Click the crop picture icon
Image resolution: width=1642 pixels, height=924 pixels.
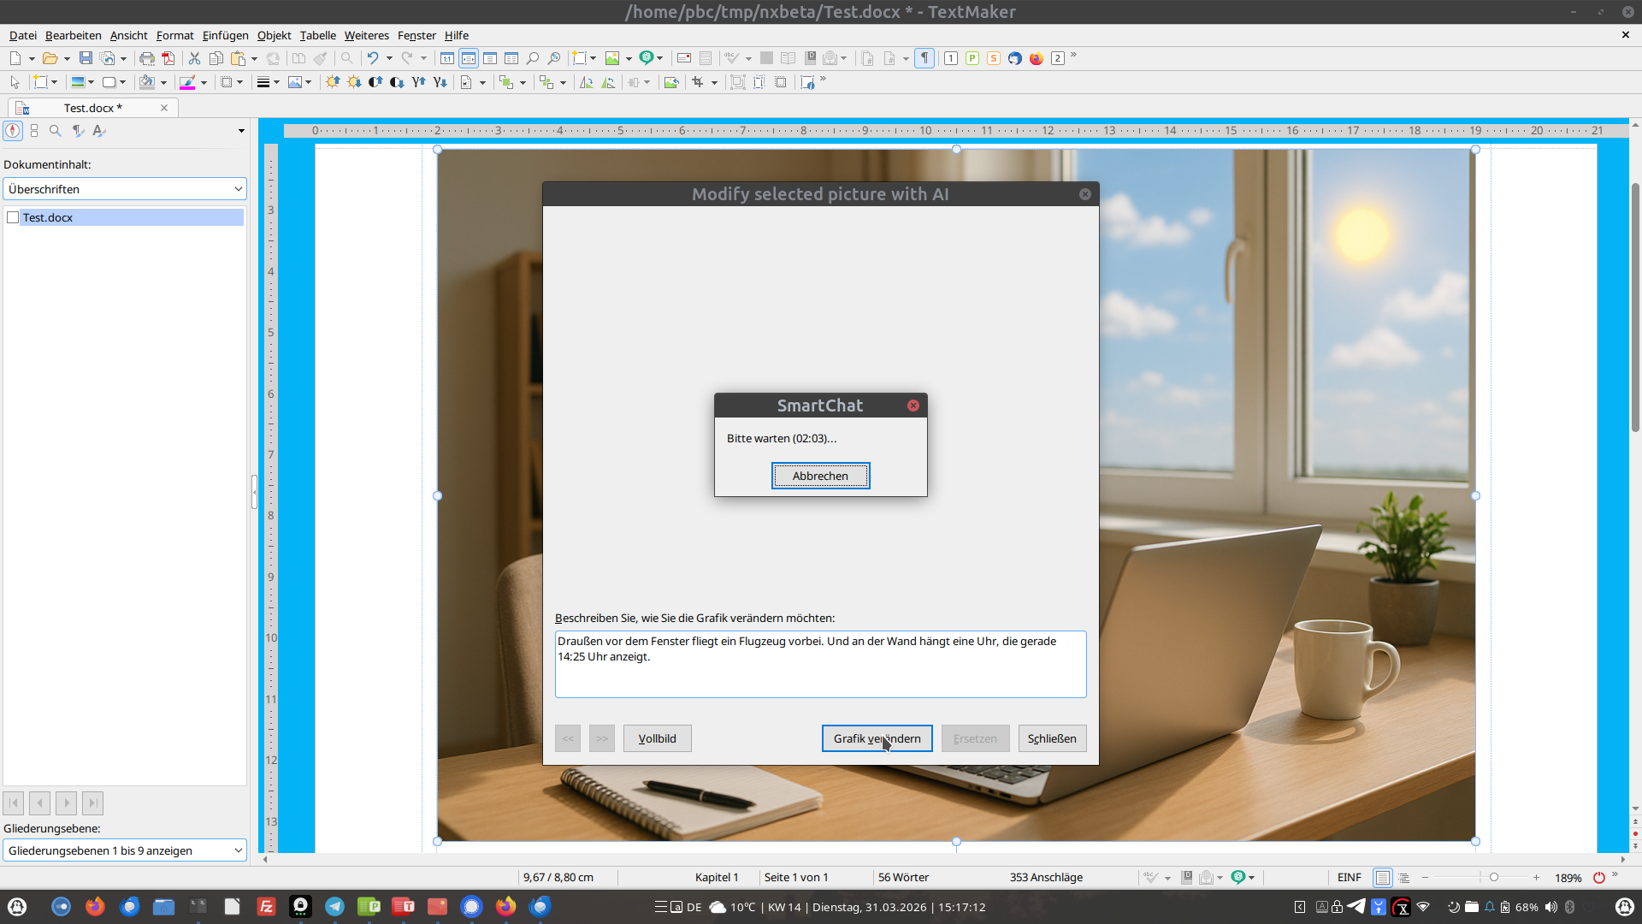(698, 82)
